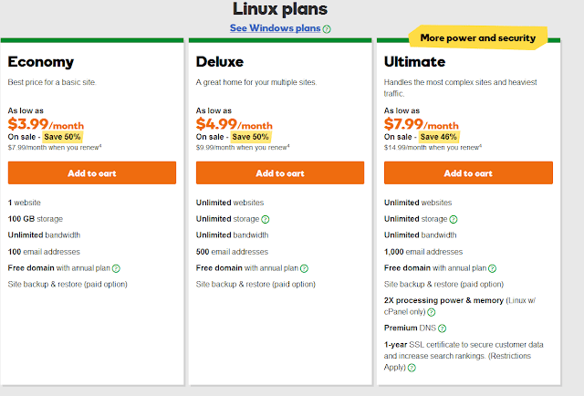Select the Economy plan heading
Screen dimensions: 584x396
point(41,62)
